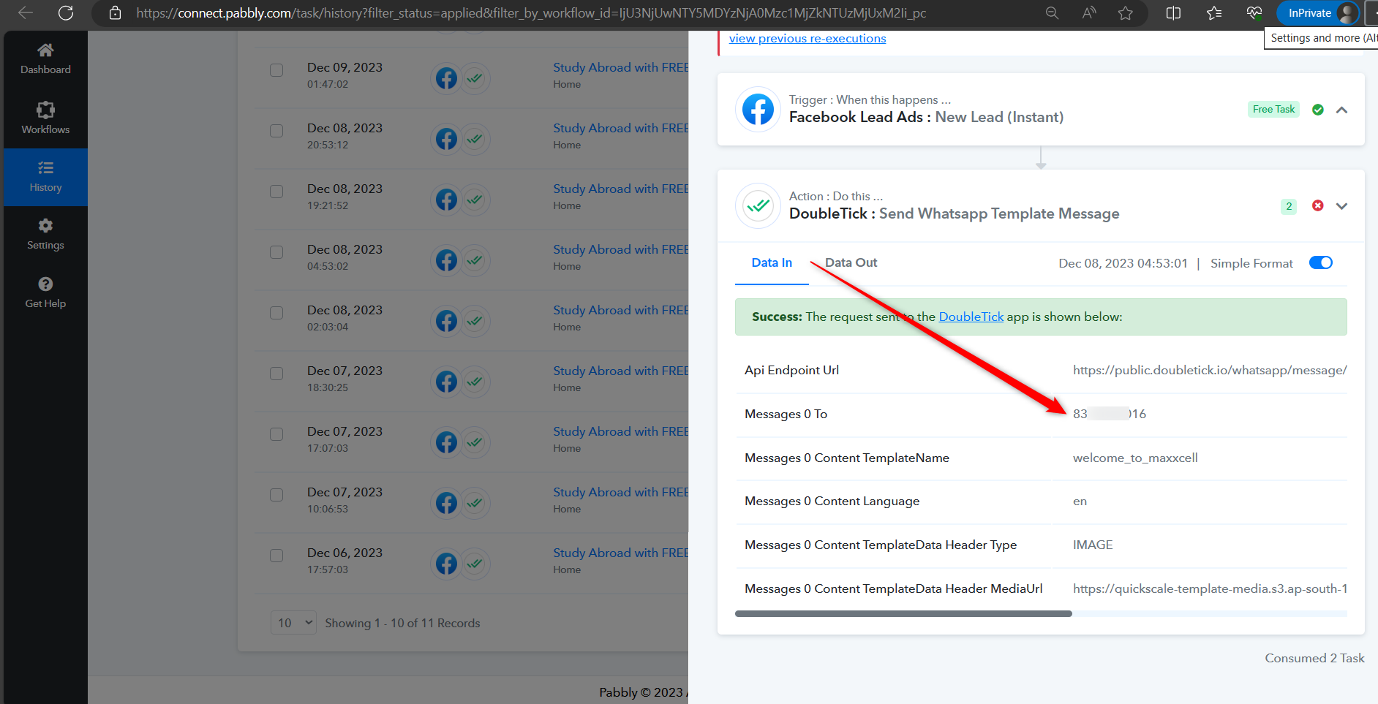Open workflow link in Dec 06 17:57:03 row
The image size is (1378, 704).
point(621,553)
